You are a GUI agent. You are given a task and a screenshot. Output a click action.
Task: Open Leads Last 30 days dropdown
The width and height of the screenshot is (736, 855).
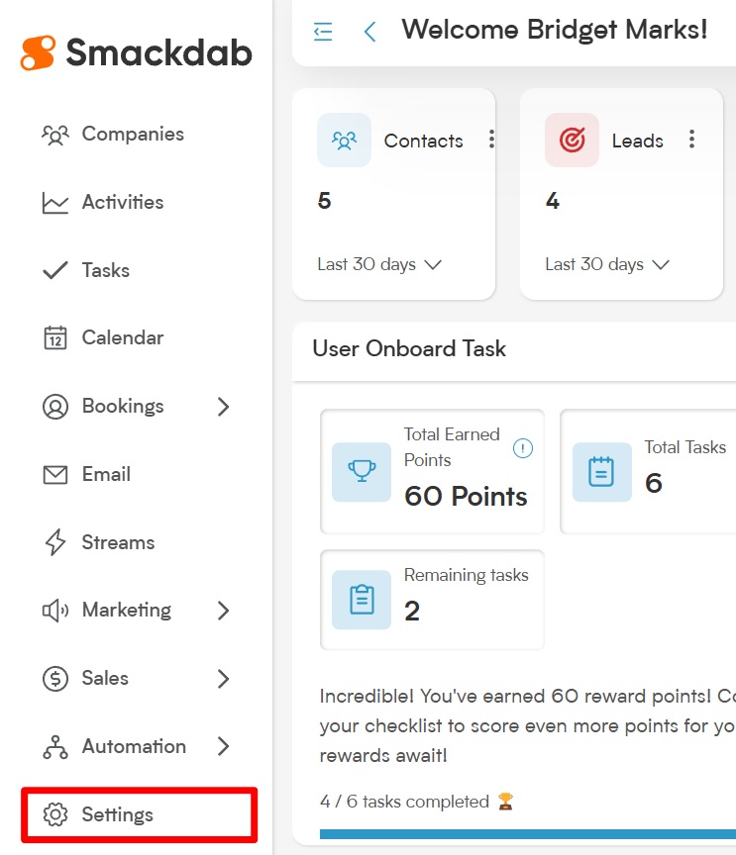point(607,264)
